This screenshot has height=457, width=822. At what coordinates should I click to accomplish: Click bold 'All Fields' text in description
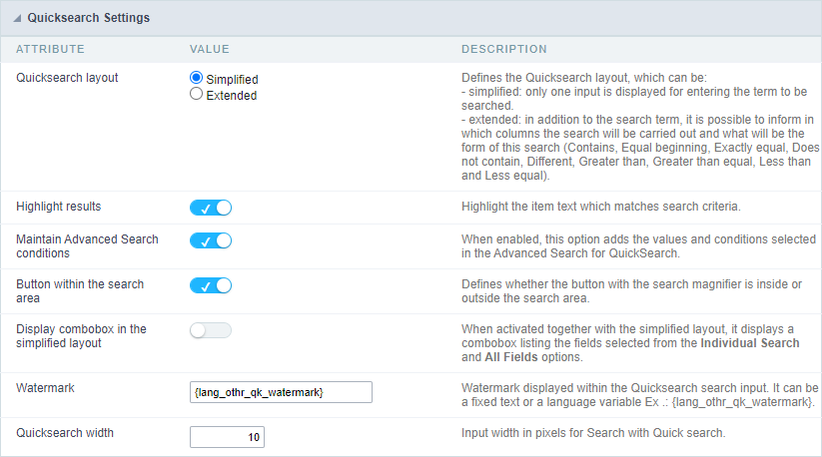[x=511, y=357]
